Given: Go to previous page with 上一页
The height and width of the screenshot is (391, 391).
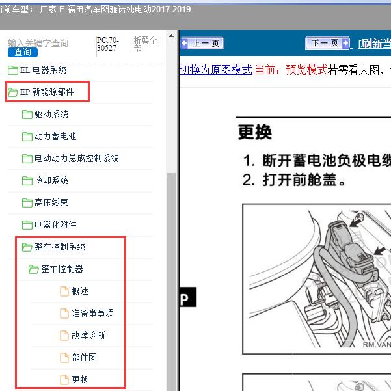Looking at the screenshot, I should (x=202, y=44).
